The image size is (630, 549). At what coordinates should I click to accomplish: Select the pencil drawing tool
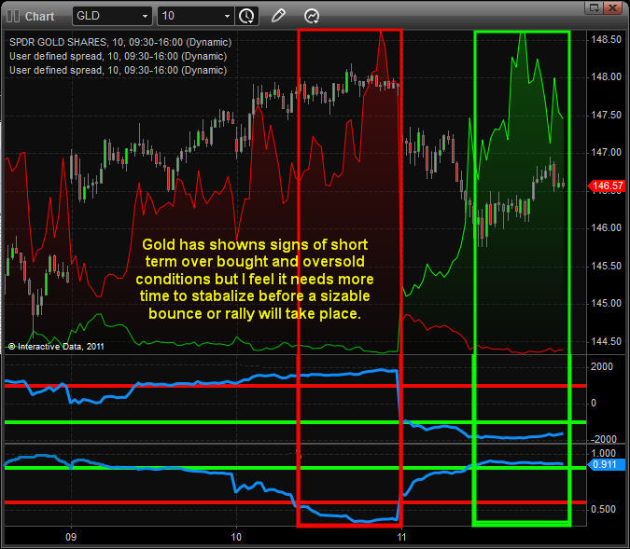(278, 16)
